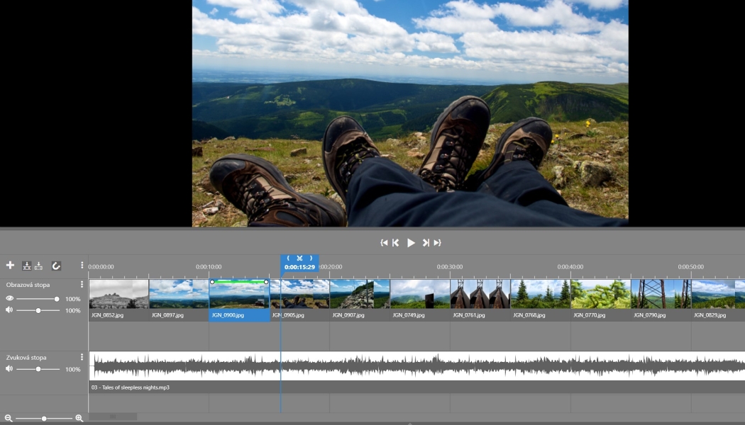Open the Obrazová stopa track menu
This screenshot has width=745, height=425.
(82, 285)
